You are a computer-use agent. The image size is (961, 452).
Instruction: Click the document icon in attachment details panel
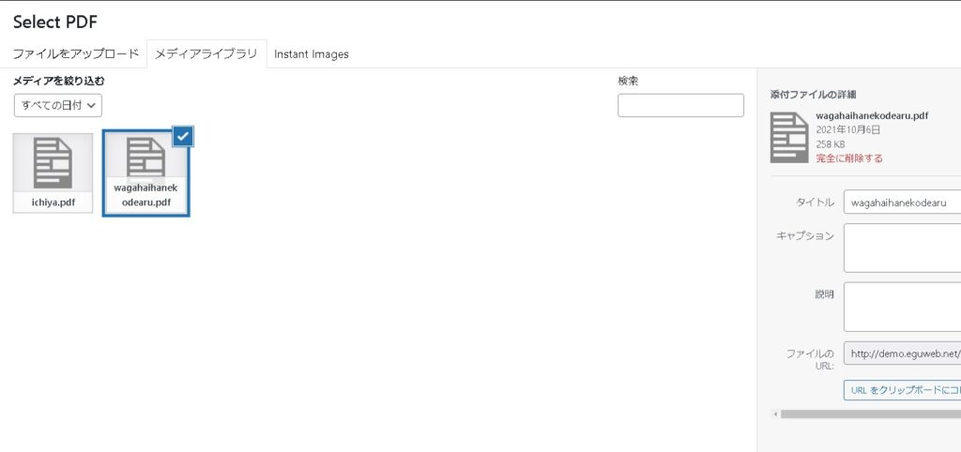pyautogui.click(x=788, y=137)
